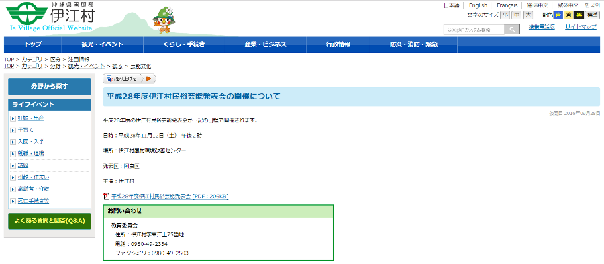Choose the yellow color scheme icon
The image size is (604, 264).
(x=568, y=15)
